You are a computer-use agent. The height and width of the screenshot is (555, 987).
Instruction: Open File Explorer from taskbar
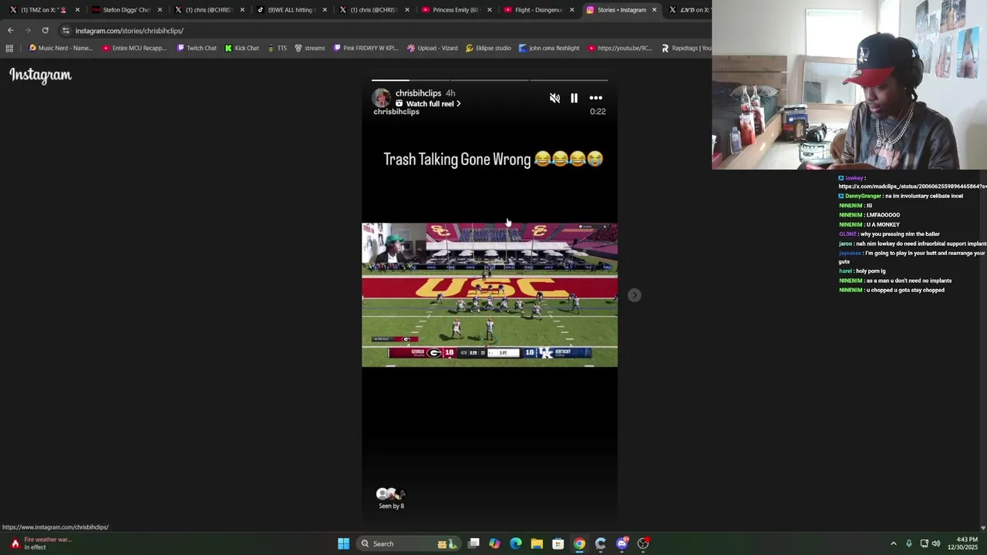pos(537,543)
